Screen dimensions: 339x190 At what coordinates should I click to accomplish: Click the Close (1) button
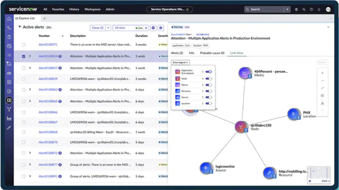click(x=98, y=28)
